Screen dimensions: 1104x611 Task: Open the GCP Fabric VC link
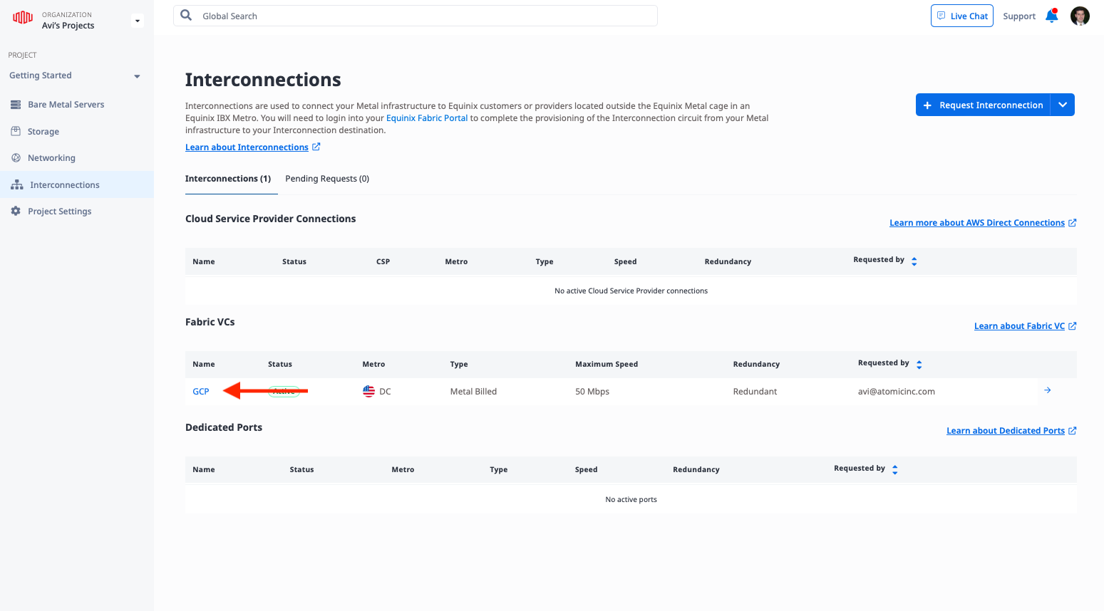click(201, 392)
